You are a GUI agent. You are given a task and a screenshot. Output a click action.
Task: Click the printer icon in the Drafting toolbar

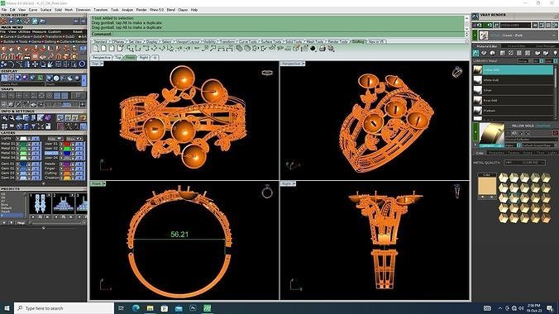pyautogui.click(x=322, y=49)
